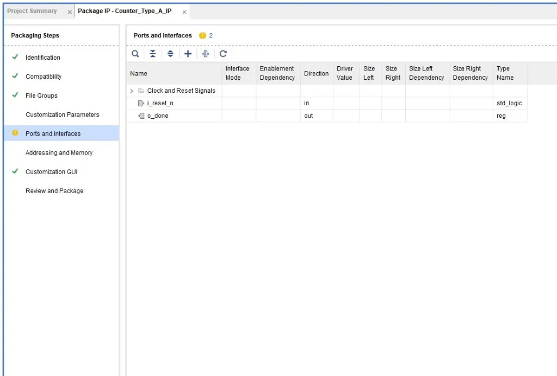The image size is (557, 376).
Task: Open the File Groups packaging step
Action: click(41, 95)
